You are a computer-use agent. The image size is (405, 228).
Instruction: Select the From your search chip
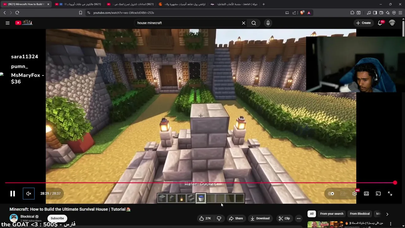(332, 214)
